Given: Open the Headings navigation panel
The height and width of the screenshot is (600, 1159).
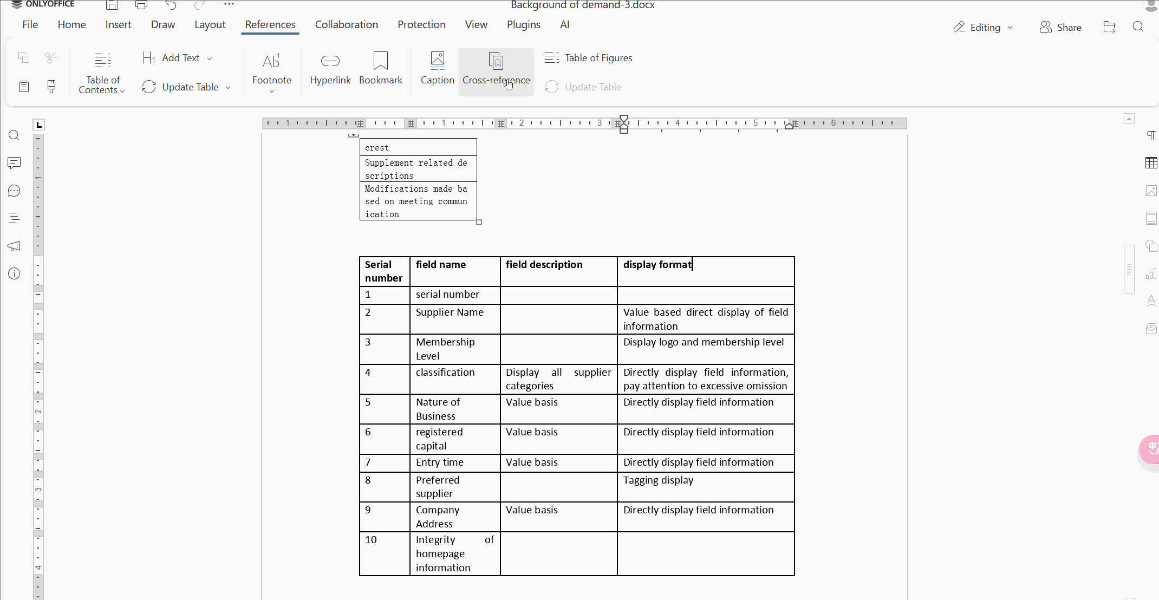Looking at the screenshot, I should [x=14, y=218].
